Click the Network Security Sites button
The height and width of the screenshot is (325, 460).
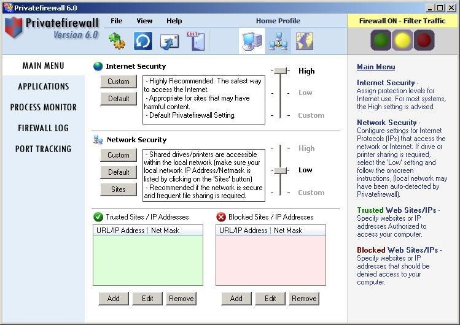click(119, 189)
